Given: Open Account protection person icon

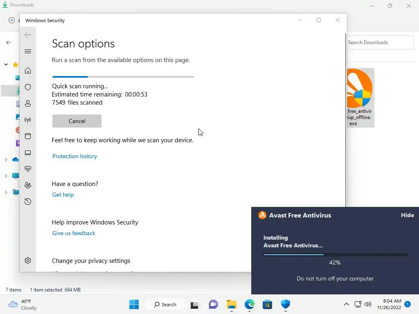Looking at the screenshot, I should point(28,103).
